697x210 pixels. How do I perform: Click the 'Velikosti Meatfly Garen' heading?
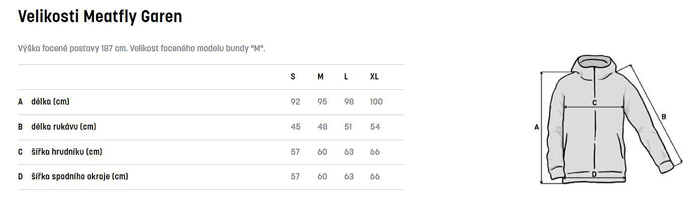point(99,17)
